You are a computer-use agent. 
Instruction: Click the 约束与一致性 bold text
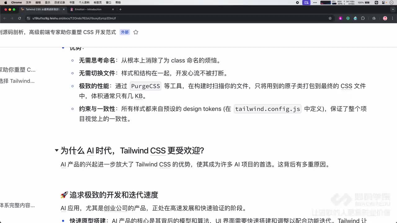pyautogui.click(x=97, y=109)
